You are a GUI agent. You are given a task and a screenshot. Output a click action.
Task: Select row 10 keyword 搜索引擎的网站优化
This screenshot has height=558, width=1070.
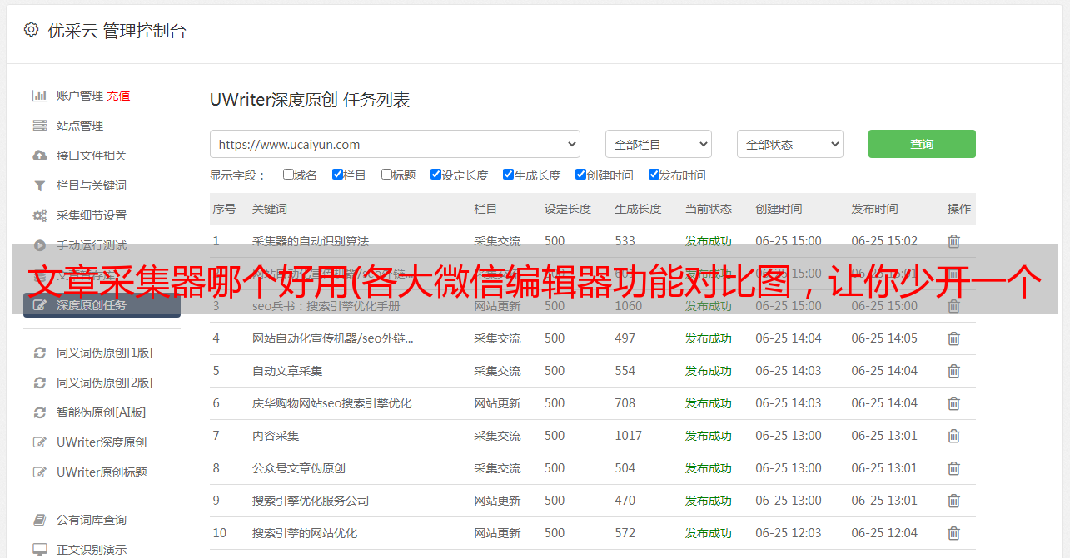coord(305,533)
